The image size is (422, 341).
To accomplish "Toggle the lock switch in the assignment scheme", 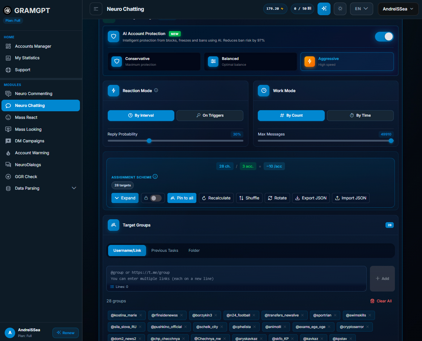I will pos(155,198).
